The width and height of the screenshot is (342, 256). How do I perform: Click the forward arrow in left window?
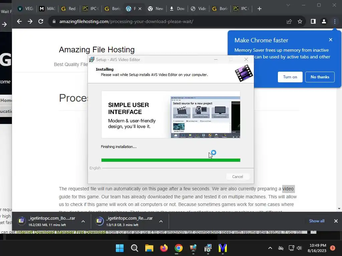point(4,24)
